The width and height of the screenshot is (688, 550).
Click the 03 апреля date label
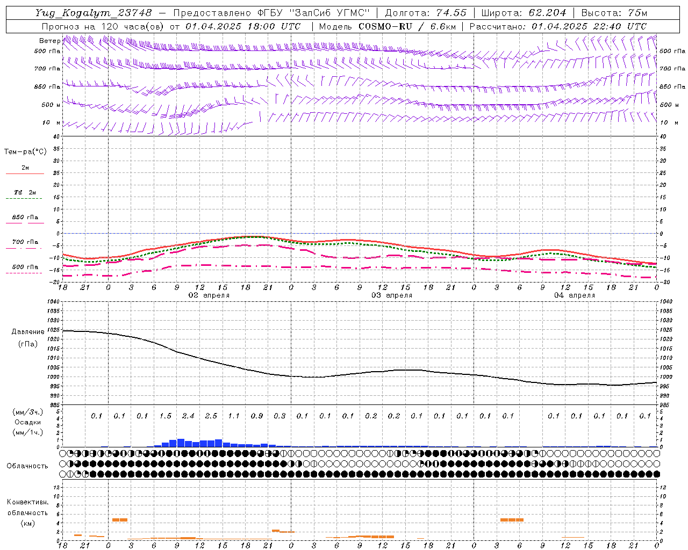(392, 295)
